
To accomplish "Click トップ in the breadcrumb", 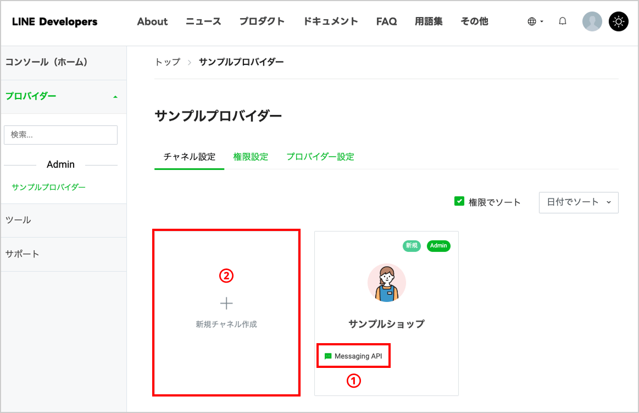I will click(168, 62).
